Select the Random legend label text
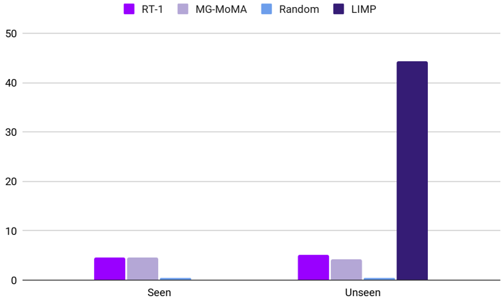 298,9
